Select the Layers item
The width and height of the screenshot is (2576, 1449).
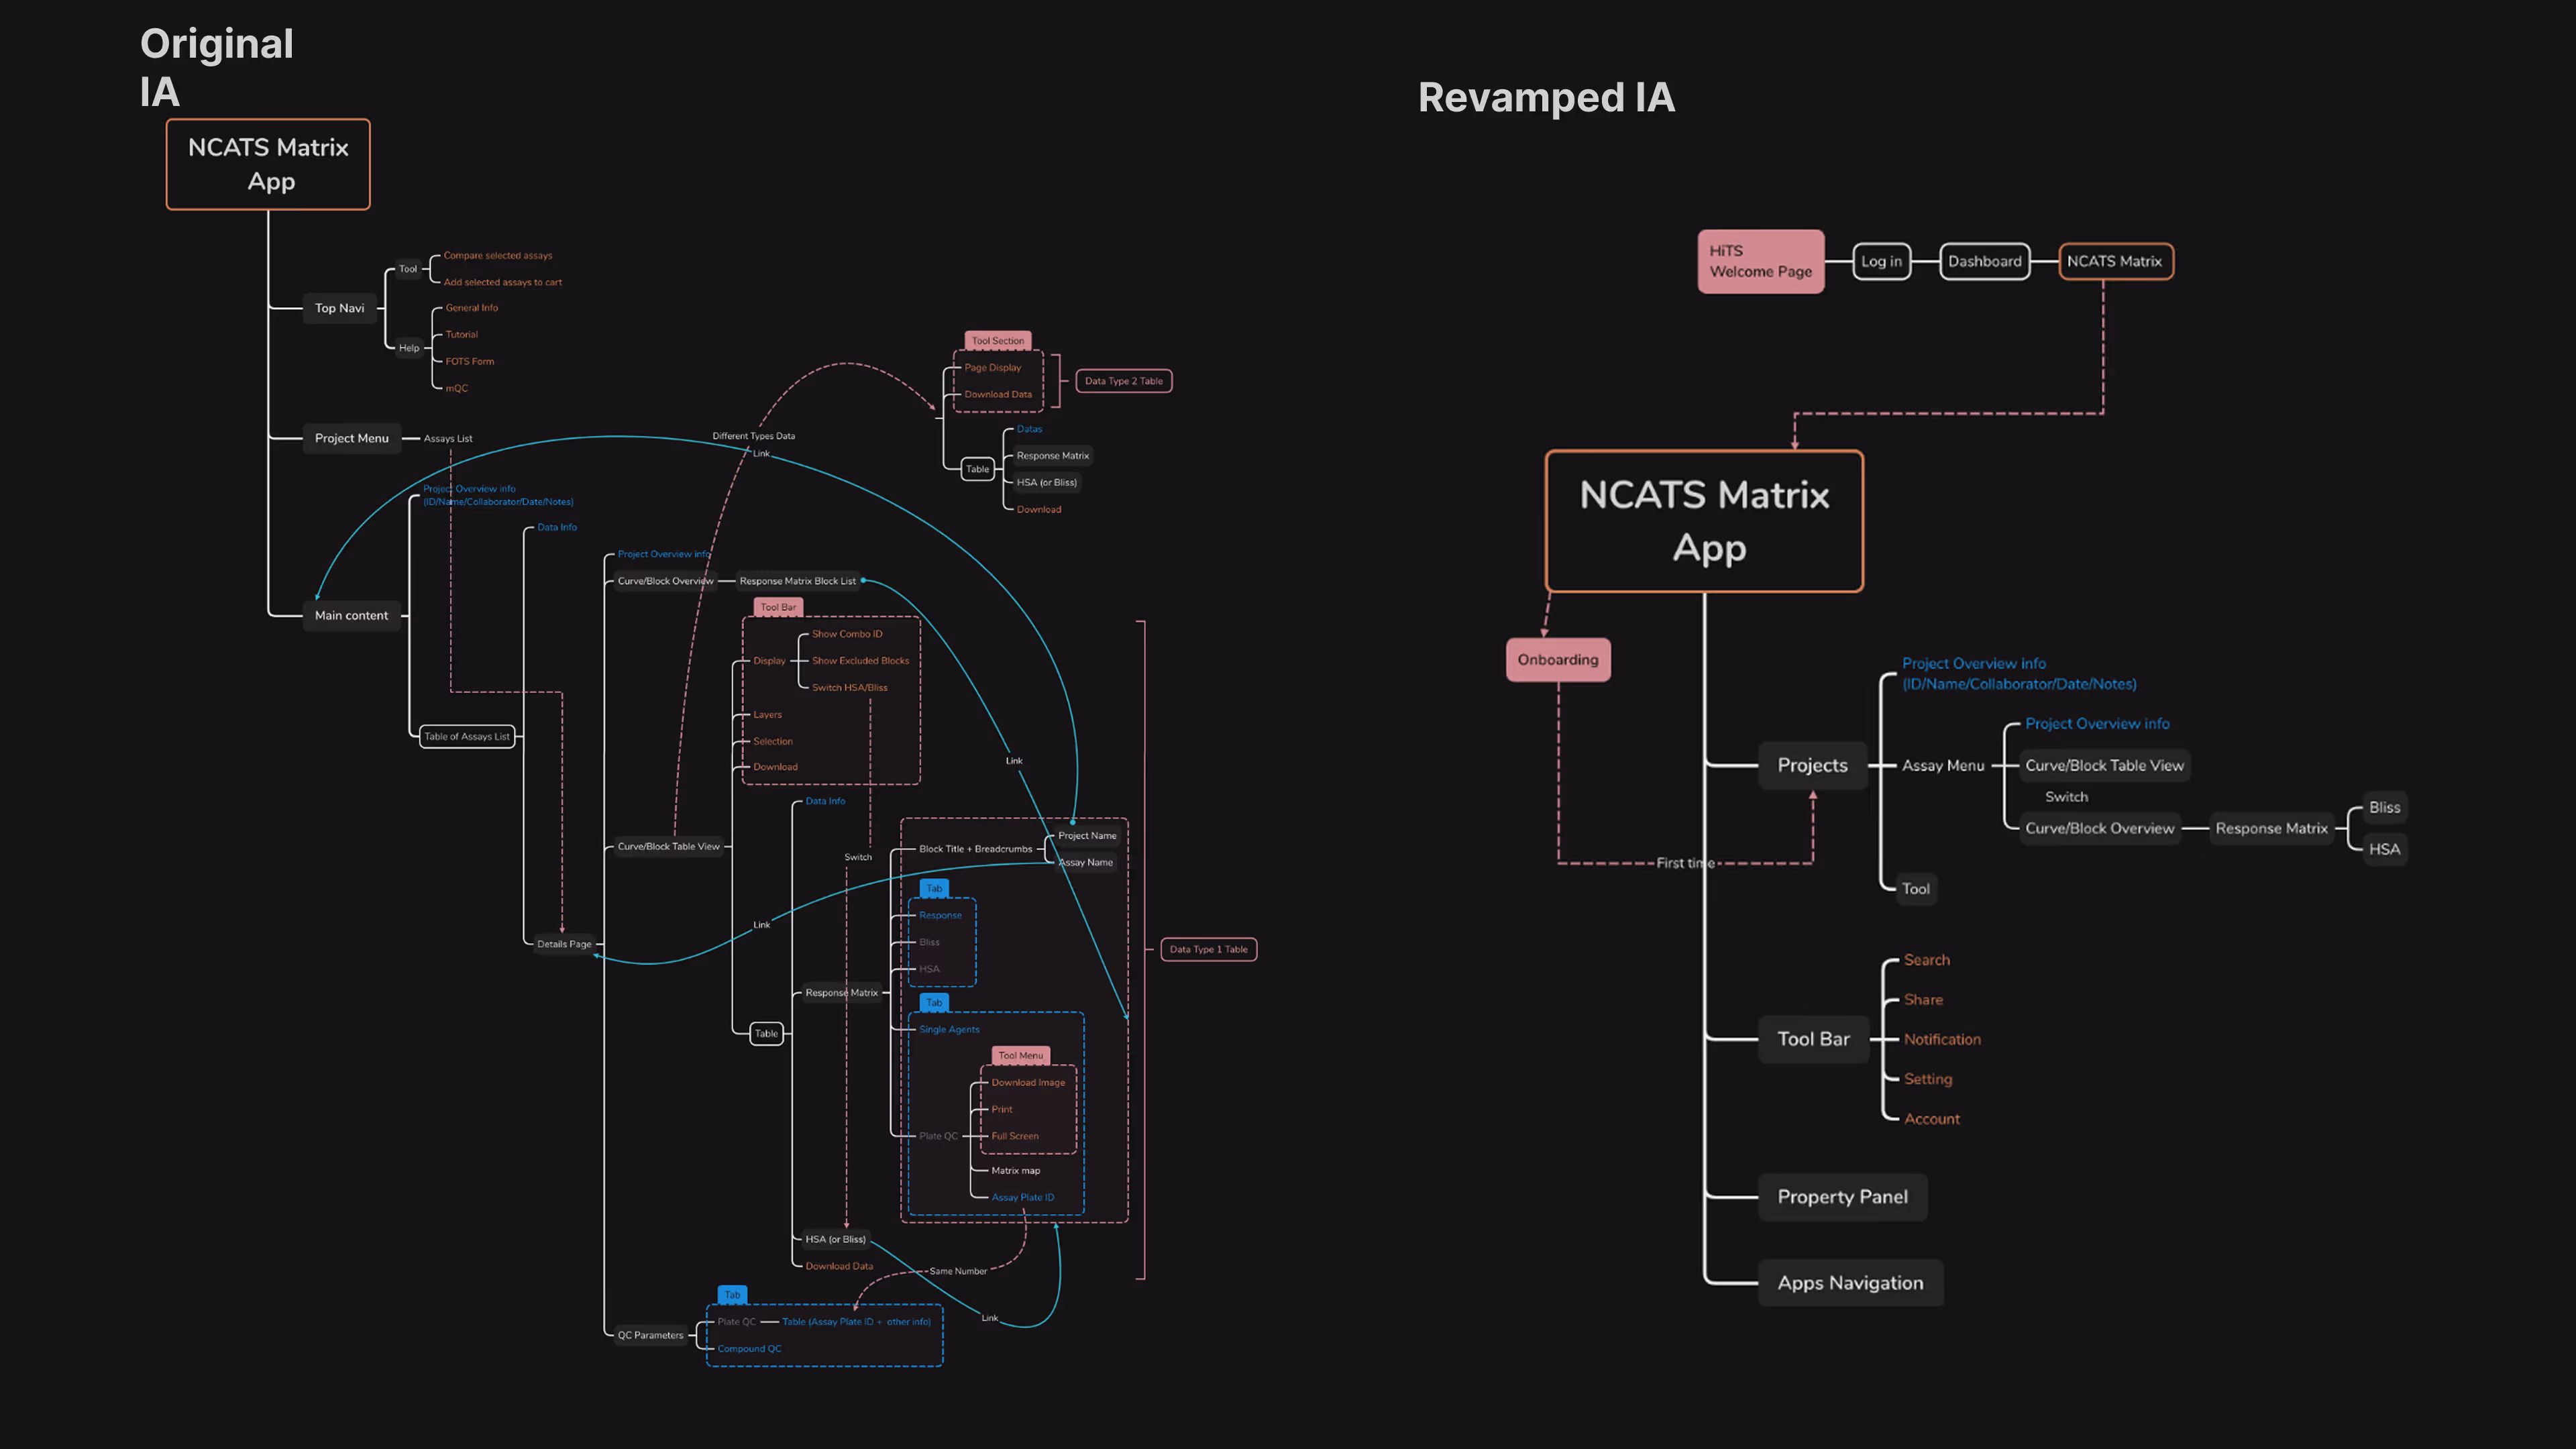click(767, 715)
